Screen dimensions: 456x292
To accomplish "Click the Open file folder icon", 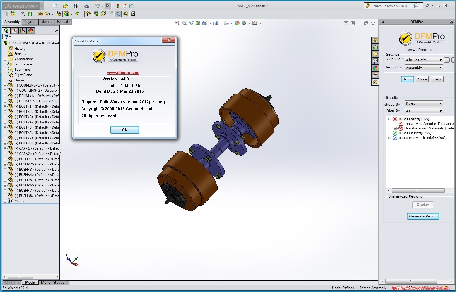I will click(x=65, y=6).
